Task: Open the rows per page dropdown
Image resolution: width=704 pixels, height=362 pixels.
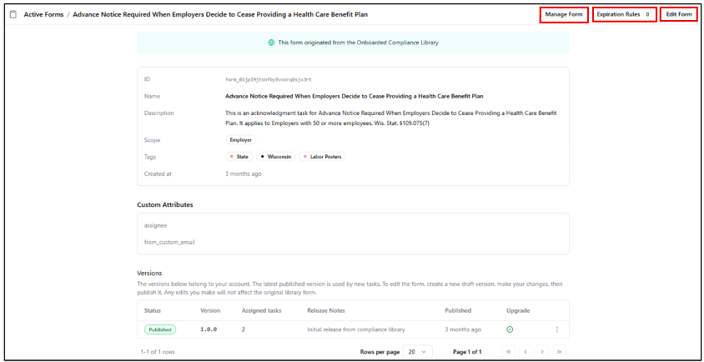Action: click(x=418, y=352)
